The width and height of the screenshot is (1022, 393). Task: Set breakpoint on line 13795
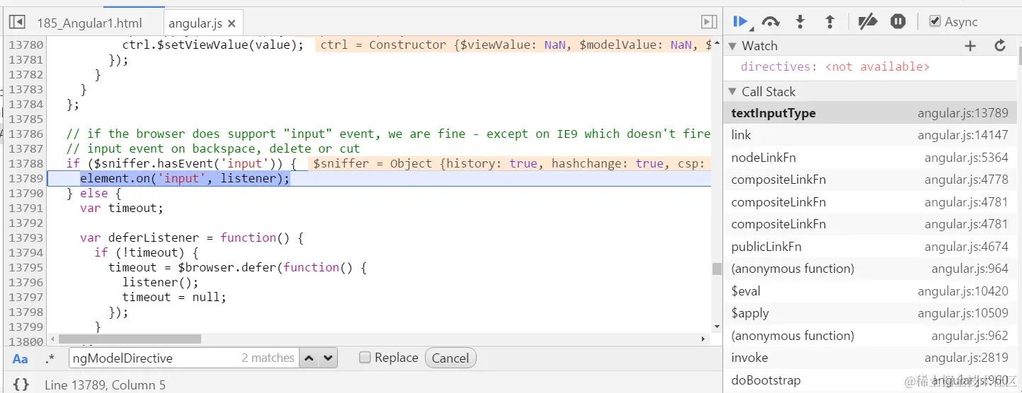click(x=25, y=267)
